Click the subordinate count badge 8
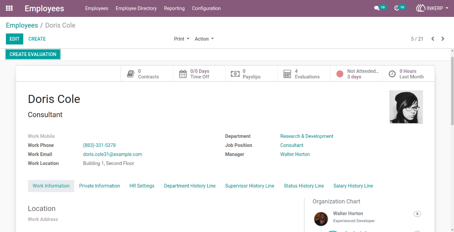The width and height of the screenshot is (454, 232). [417, 214]
